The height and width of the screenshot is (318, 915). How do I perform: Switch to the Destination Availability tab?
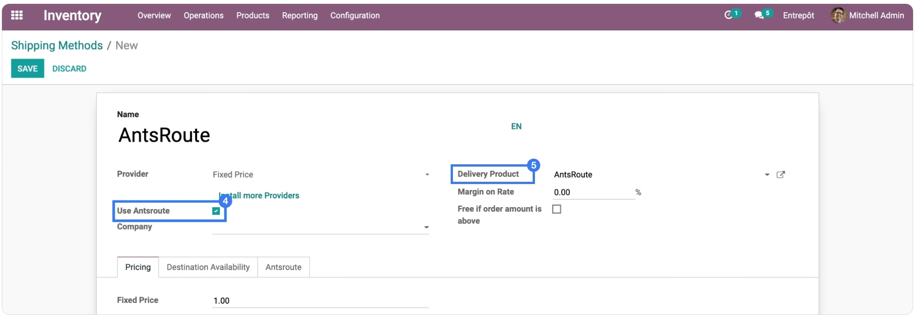pos(208,267)
